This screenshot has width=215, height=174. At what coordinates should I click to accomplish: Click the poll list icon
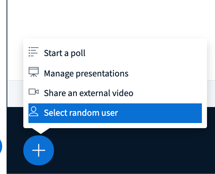34,52
